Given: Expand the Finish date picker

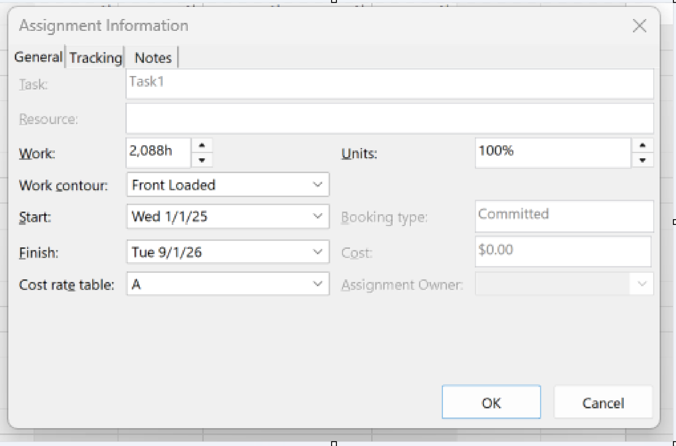Looking at the screenshot, I should [x=317, y=252].
